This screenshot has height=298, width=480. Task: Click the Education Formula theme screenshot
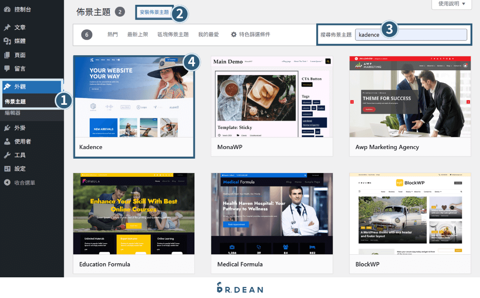point(134,214)
